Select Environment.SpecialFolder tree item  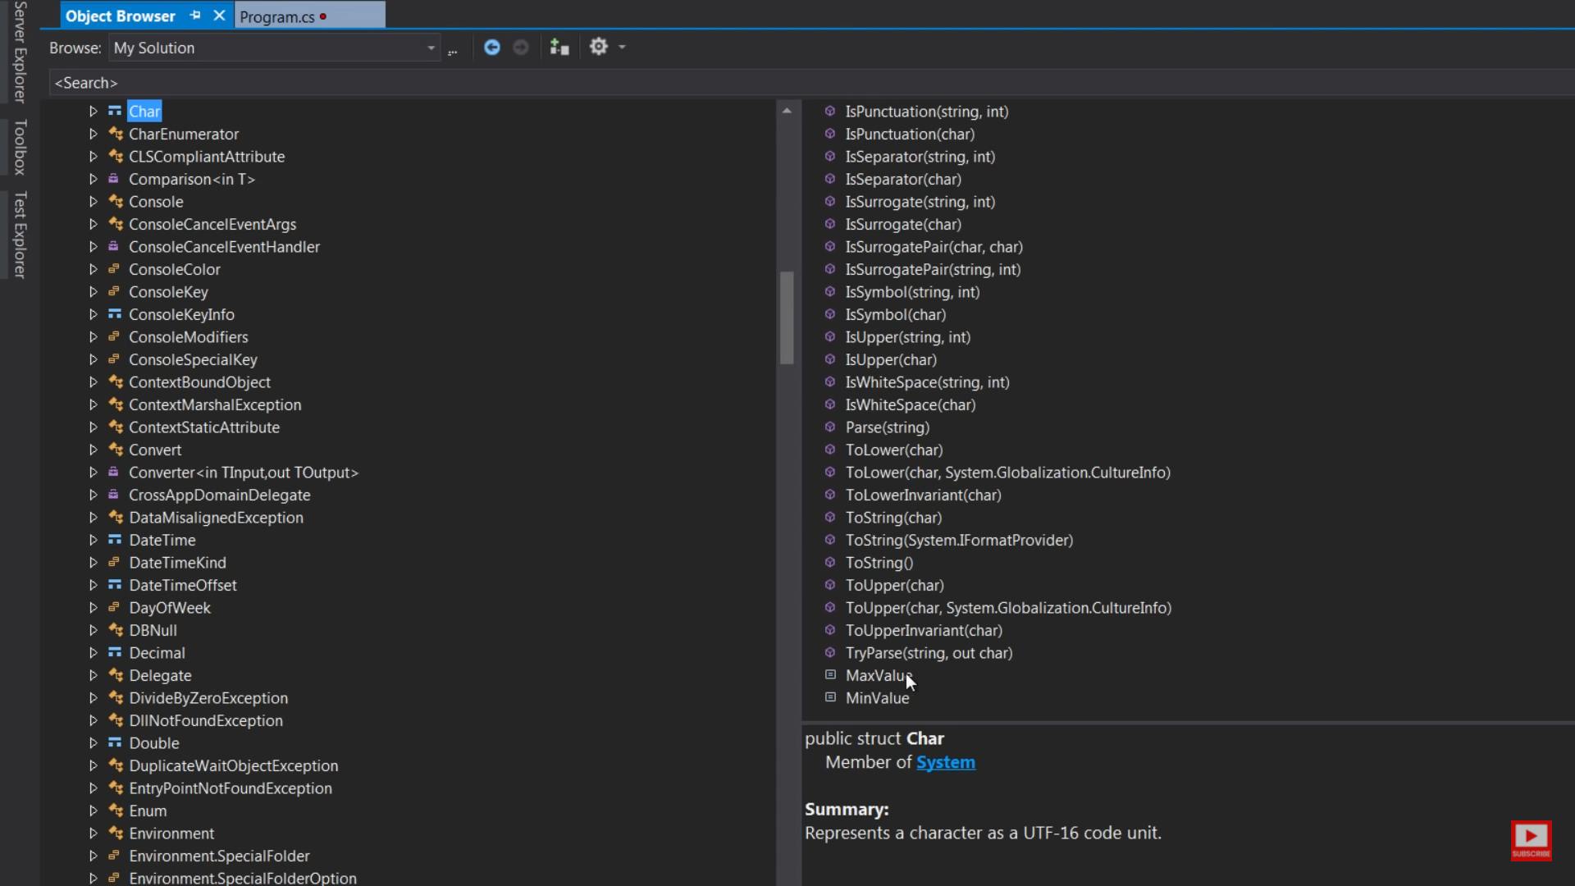click(219, 856)
